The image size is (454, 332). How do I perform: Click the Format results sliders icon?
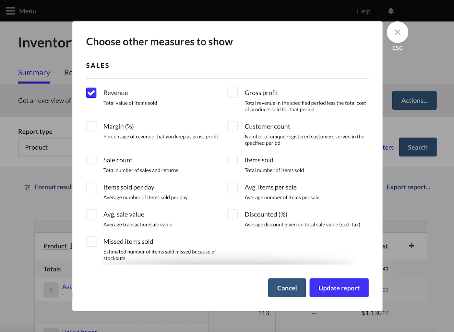pos(28,187)
